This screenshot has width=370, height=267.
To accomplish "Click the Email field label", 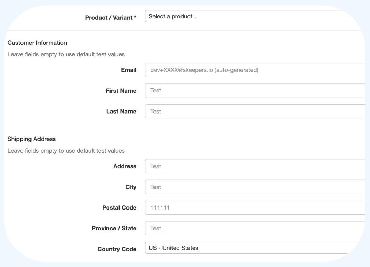I will tap(129, 70).
